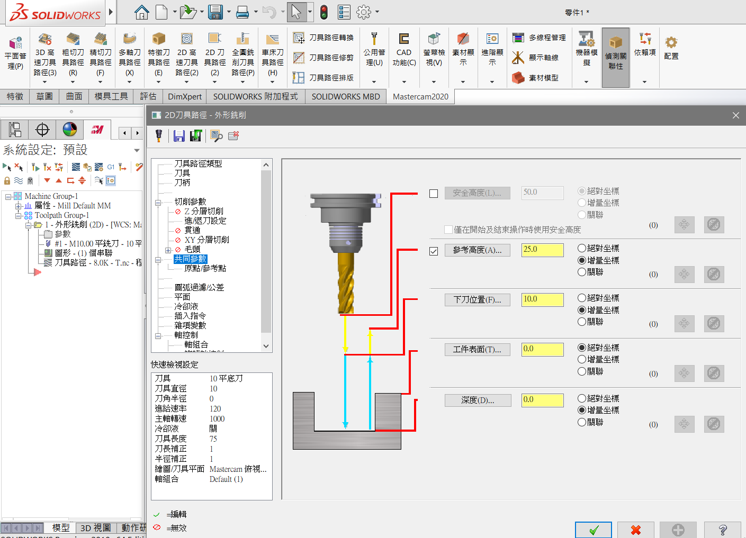Viewport: 746px width, 538px height.
Task: Collapse the Toolpath Group-1 node
Action: [x=18, y=215]
